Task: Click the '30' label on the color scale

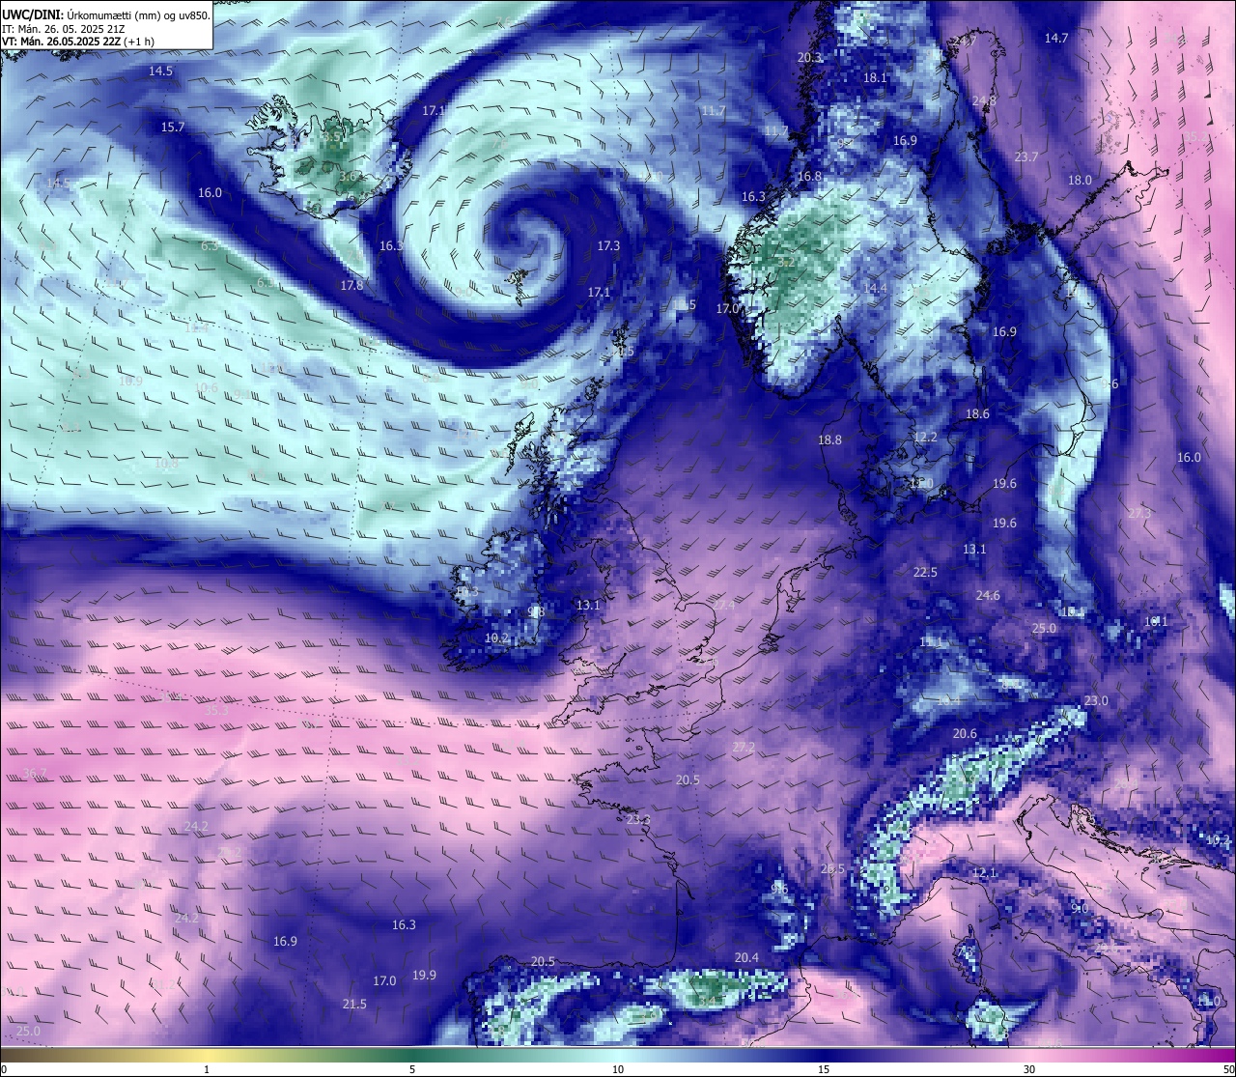Action: pyautogui.click(x=1029, y=1069)
